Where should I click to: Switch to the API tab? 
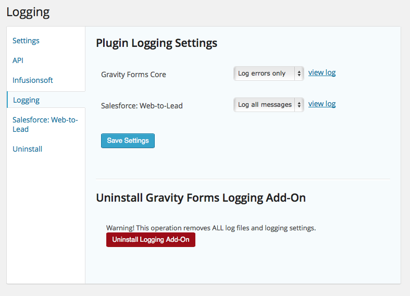(x=18, y=60)
